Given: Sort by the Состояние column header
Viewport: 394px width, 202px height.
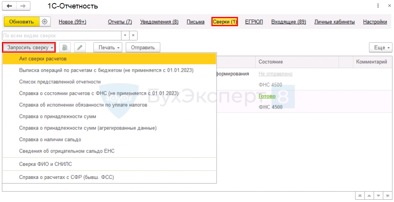Looking at the screenshot, I should [297, 62].
